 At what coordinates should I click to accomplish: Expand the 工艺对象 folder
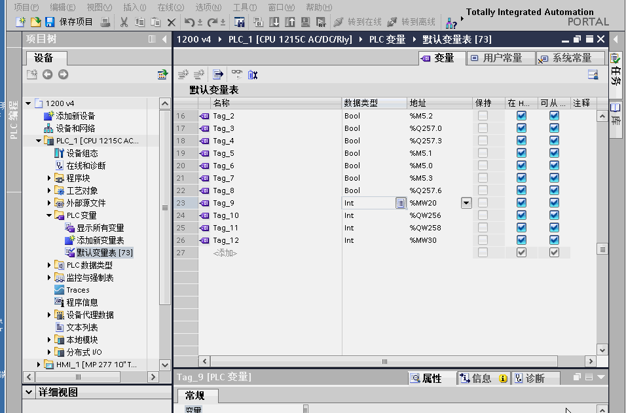(x=49, y=190)
